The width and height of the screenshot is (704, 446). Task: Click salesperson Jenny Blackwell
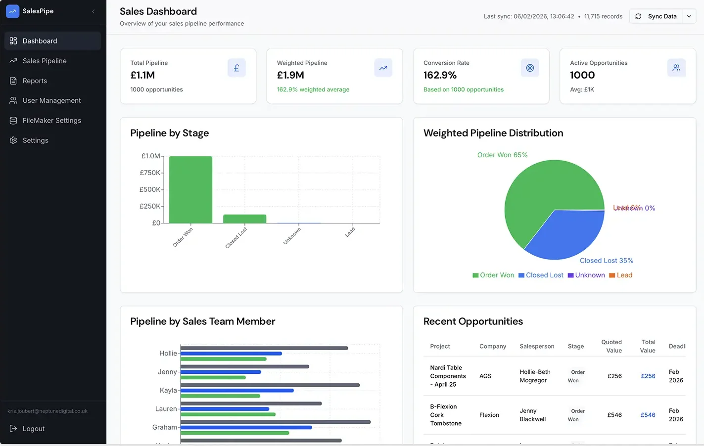point(533,415)
